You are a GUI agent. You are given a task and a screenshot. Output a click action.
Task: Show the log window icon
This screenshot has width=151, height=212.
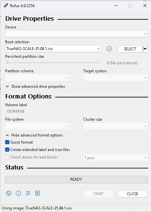[x=38, y=193]
